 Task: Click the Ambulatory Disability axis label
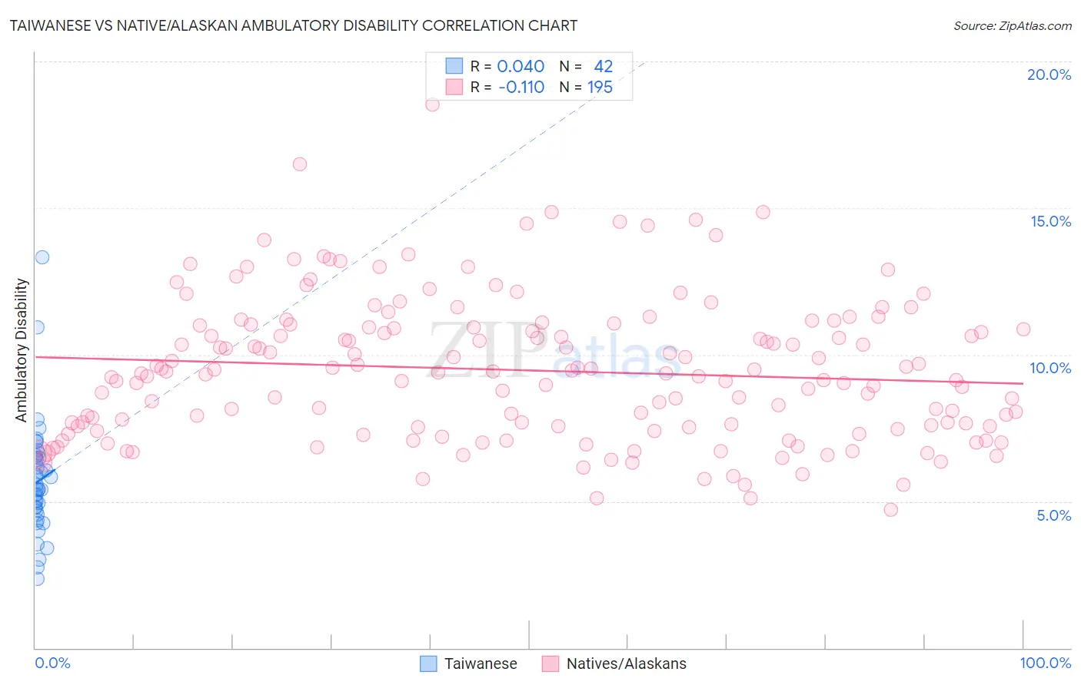(x=22, y=350)
